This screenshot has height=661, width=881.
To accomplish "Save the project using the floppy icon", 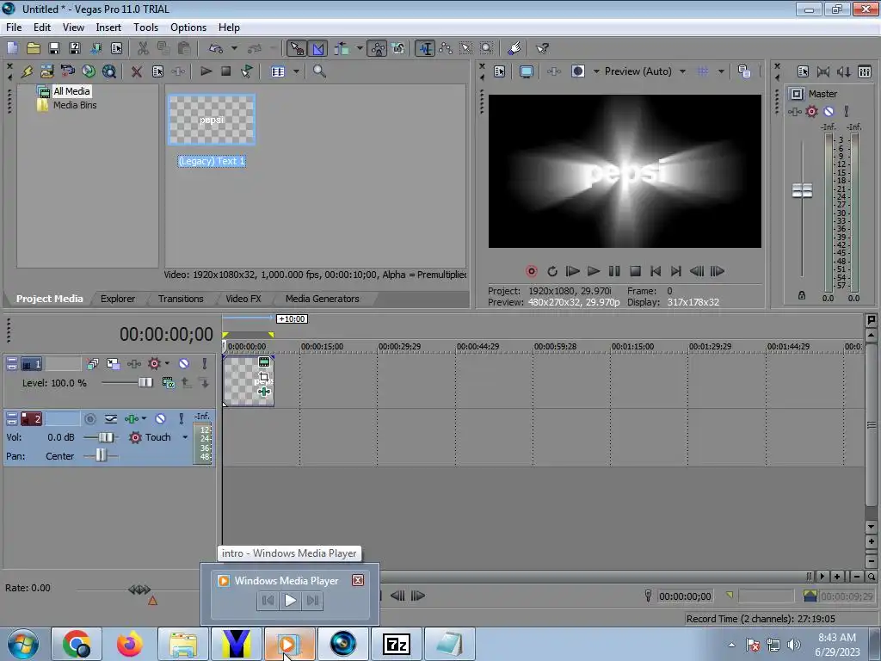I will click(x=54, y=48).
